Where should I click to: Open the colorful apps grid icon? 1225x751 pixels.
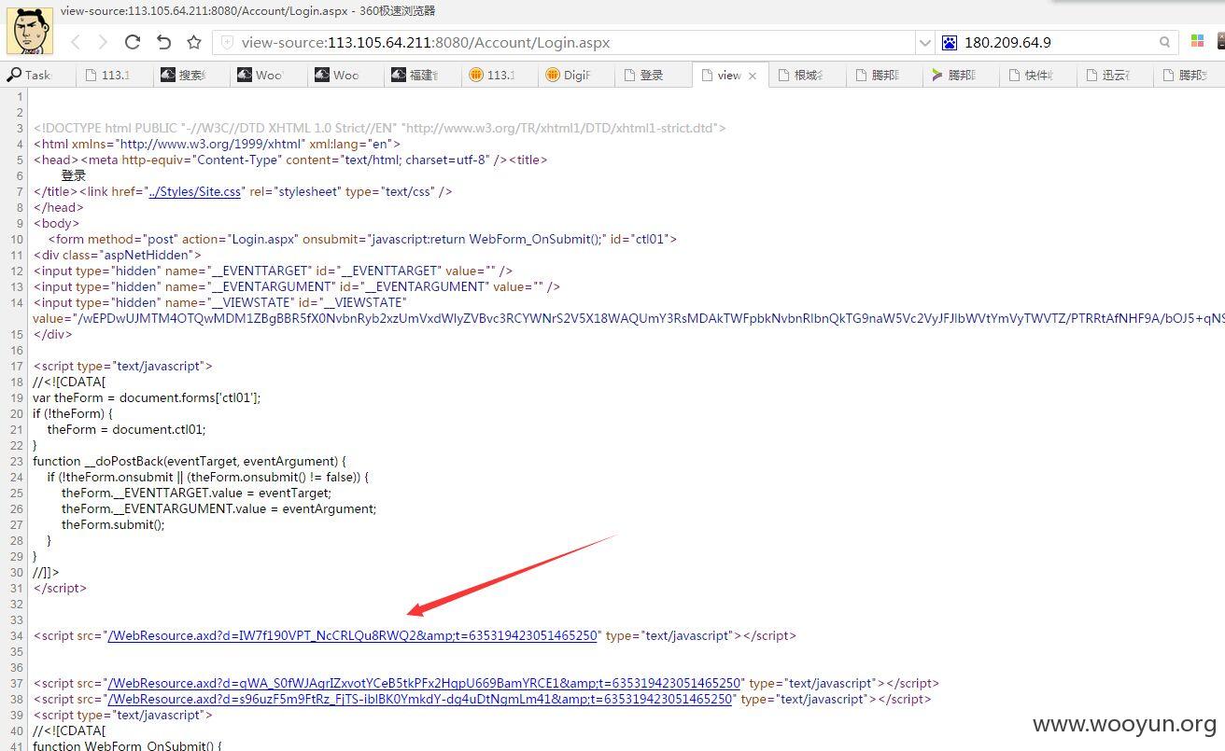click(x=1198, y=42)
